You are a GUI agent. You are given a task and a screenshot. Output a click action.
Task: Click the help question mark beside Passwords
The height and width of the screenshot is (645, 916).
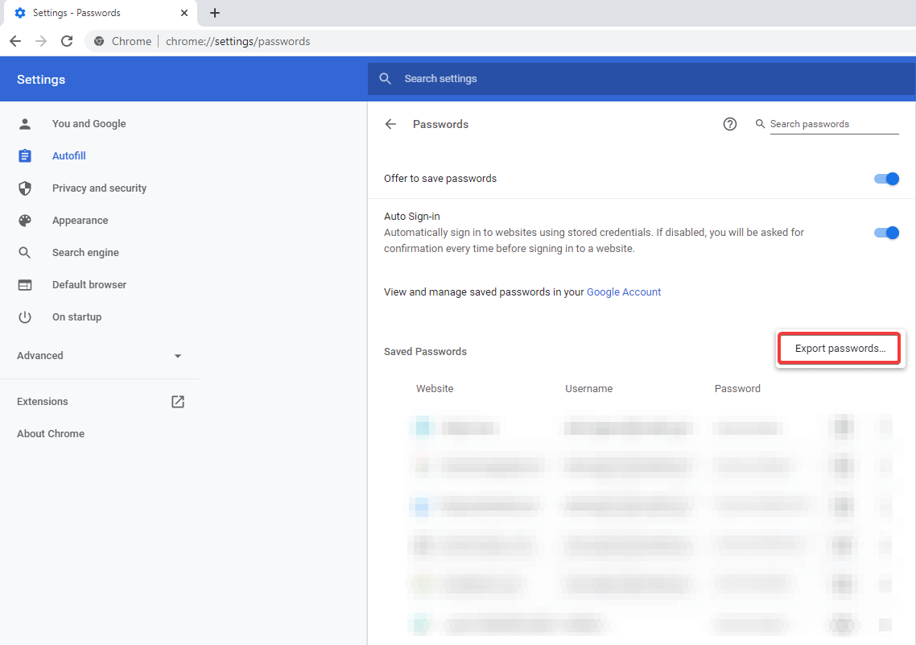coord(730,124)
